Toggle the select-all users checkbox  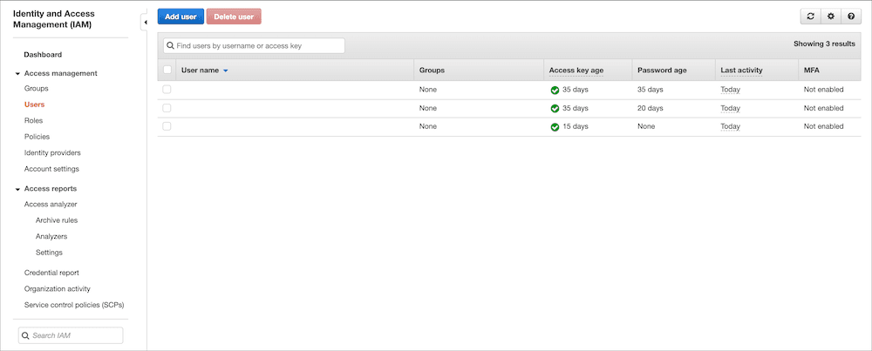click(167, 70)
